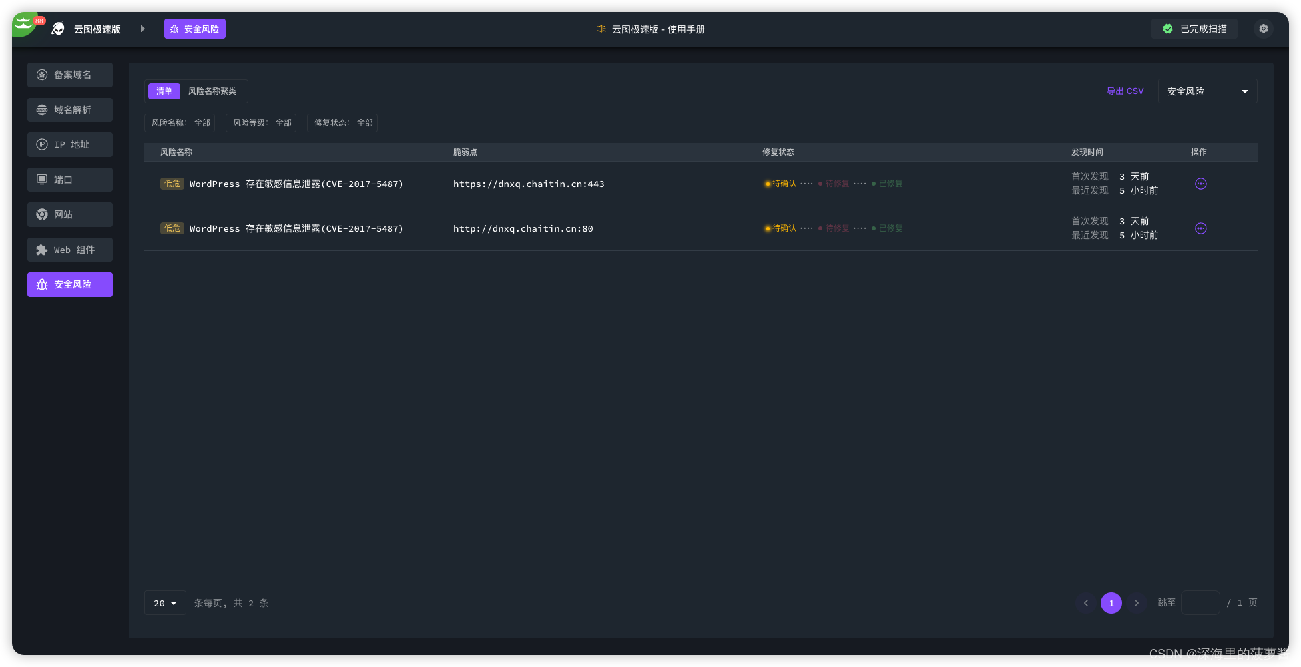Image resolution: width=1301 pixels, height=667 pixels.
Task: Click the 低危 tag in the https row
Action: (172, 184)
